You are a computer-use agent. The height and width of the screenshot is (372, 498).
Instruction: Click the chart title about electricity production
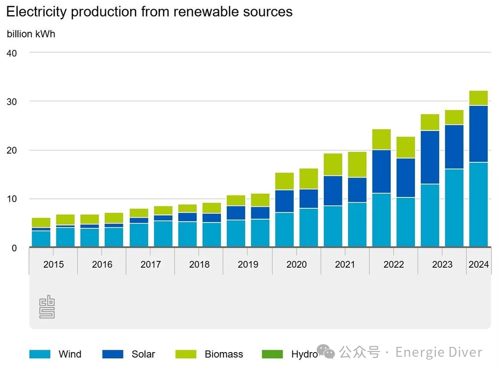click(x=149, y=11)
